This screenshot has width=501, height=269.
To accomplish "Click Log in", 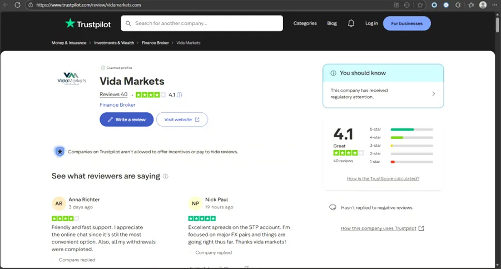I will (371, 23).
